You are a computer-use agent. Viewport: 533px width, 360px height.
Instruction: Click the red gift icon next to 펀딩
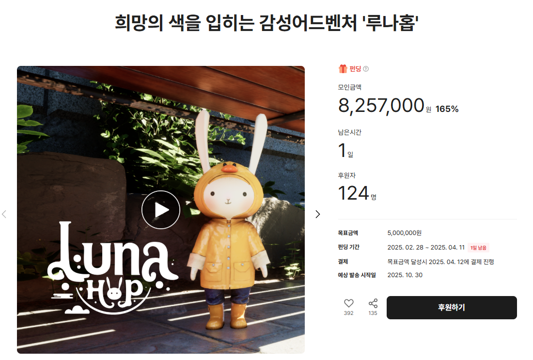point(343,69)
